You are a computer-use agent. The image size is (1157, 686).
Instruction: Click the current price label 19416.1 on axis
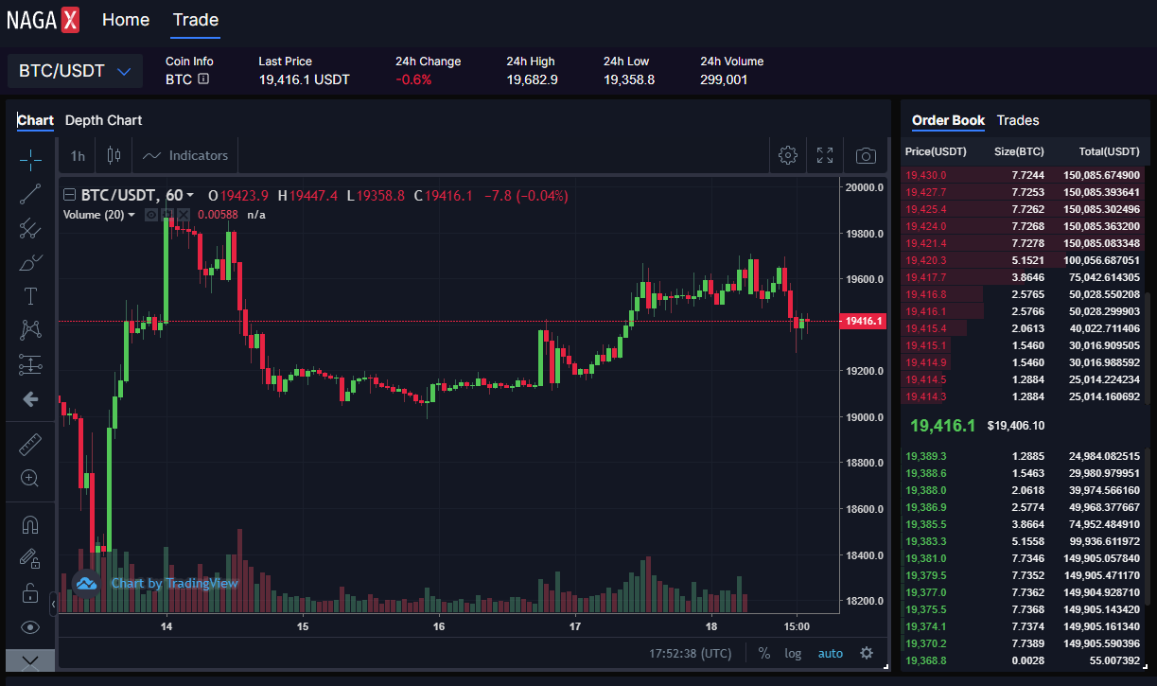tap(863, 322)
